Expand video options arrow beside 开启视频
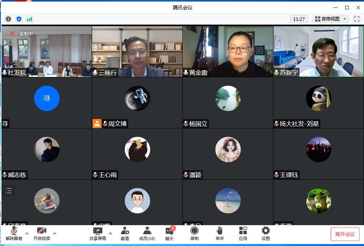The width and height of the screenshot is (364, 246). coord(55,233)
